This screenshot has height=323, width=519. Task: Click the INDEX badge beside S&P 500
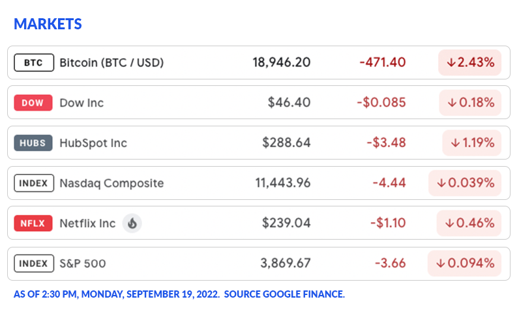[x=33, y=264]
